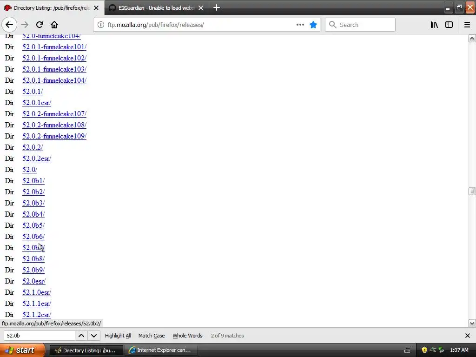
Task: Click the security shield tray icon
Action: tap(424, 350)
